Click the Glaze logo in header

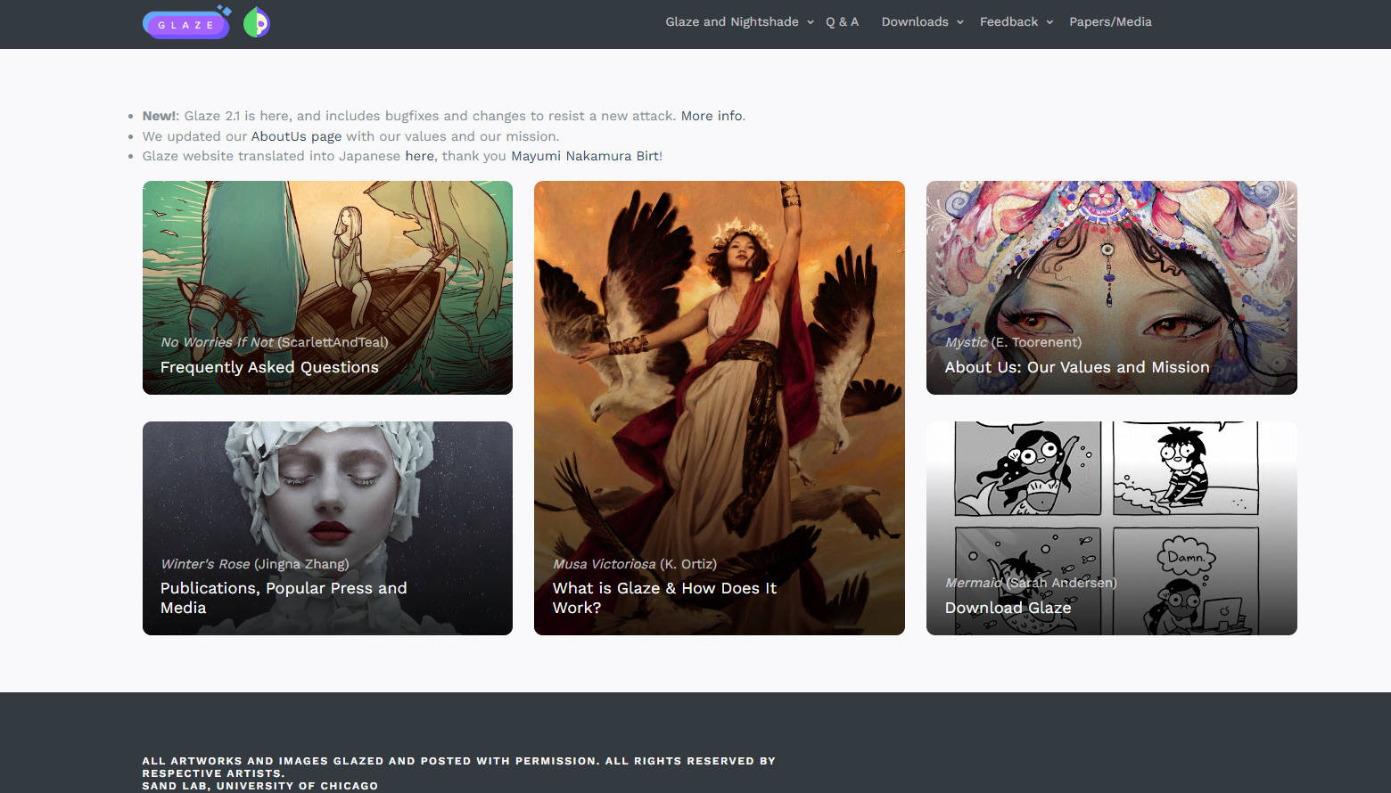coord(186,23)
